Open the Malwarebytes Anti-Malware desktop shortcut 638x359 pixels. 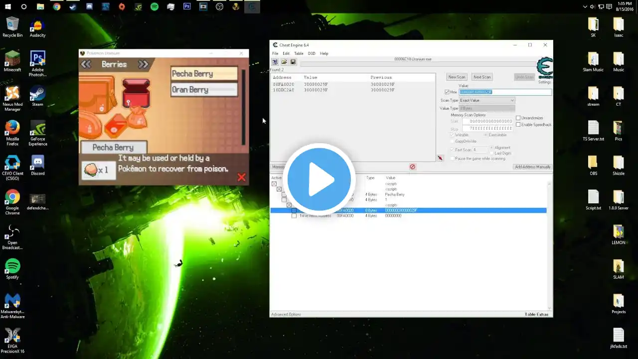tap(12, 306)
